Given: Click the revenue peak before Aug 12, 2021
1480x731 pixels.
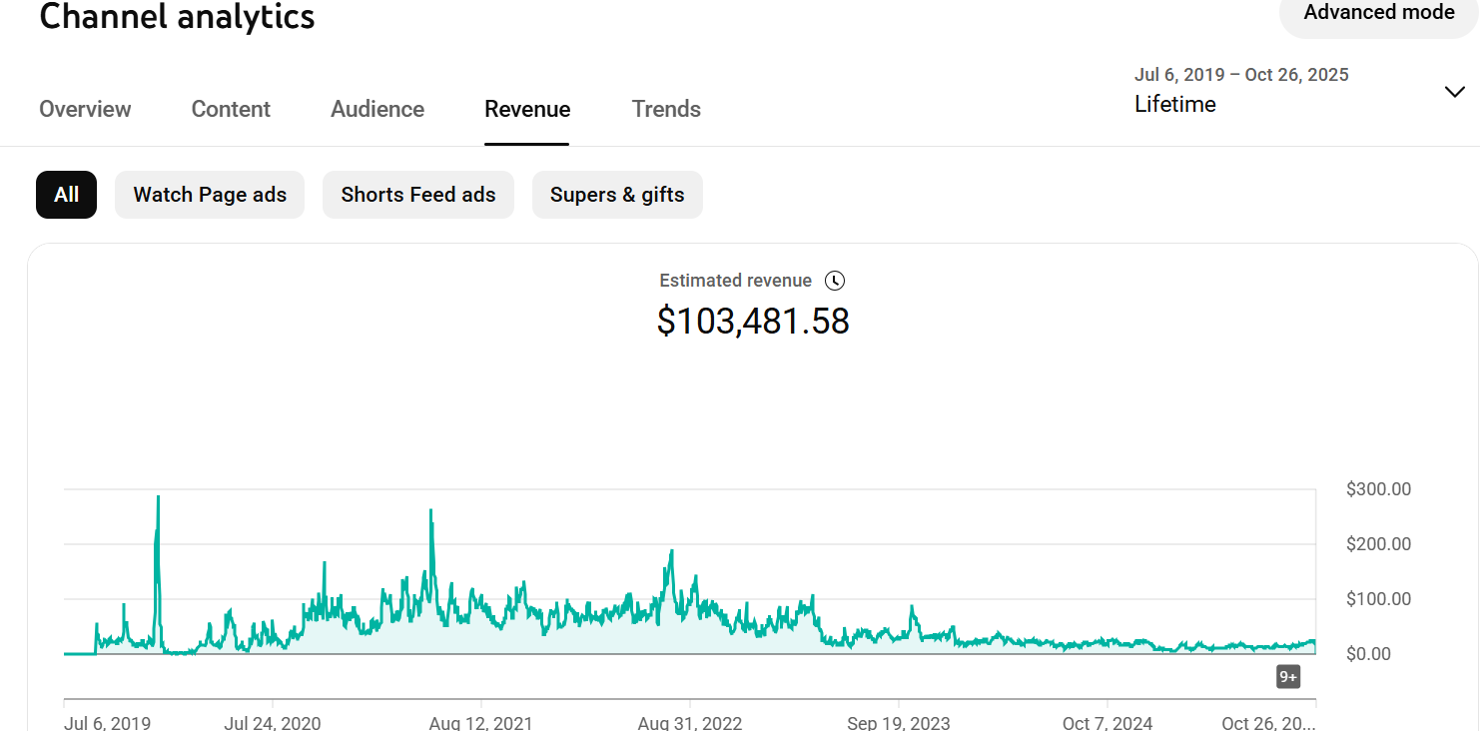Looking at the screenshot, I should (x=430, y=512).
